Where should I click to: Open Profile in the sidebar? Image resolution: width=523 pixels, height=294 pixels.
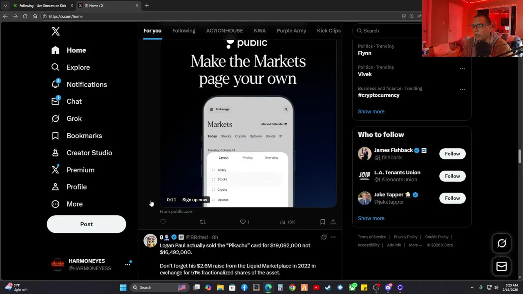[69, 187]
